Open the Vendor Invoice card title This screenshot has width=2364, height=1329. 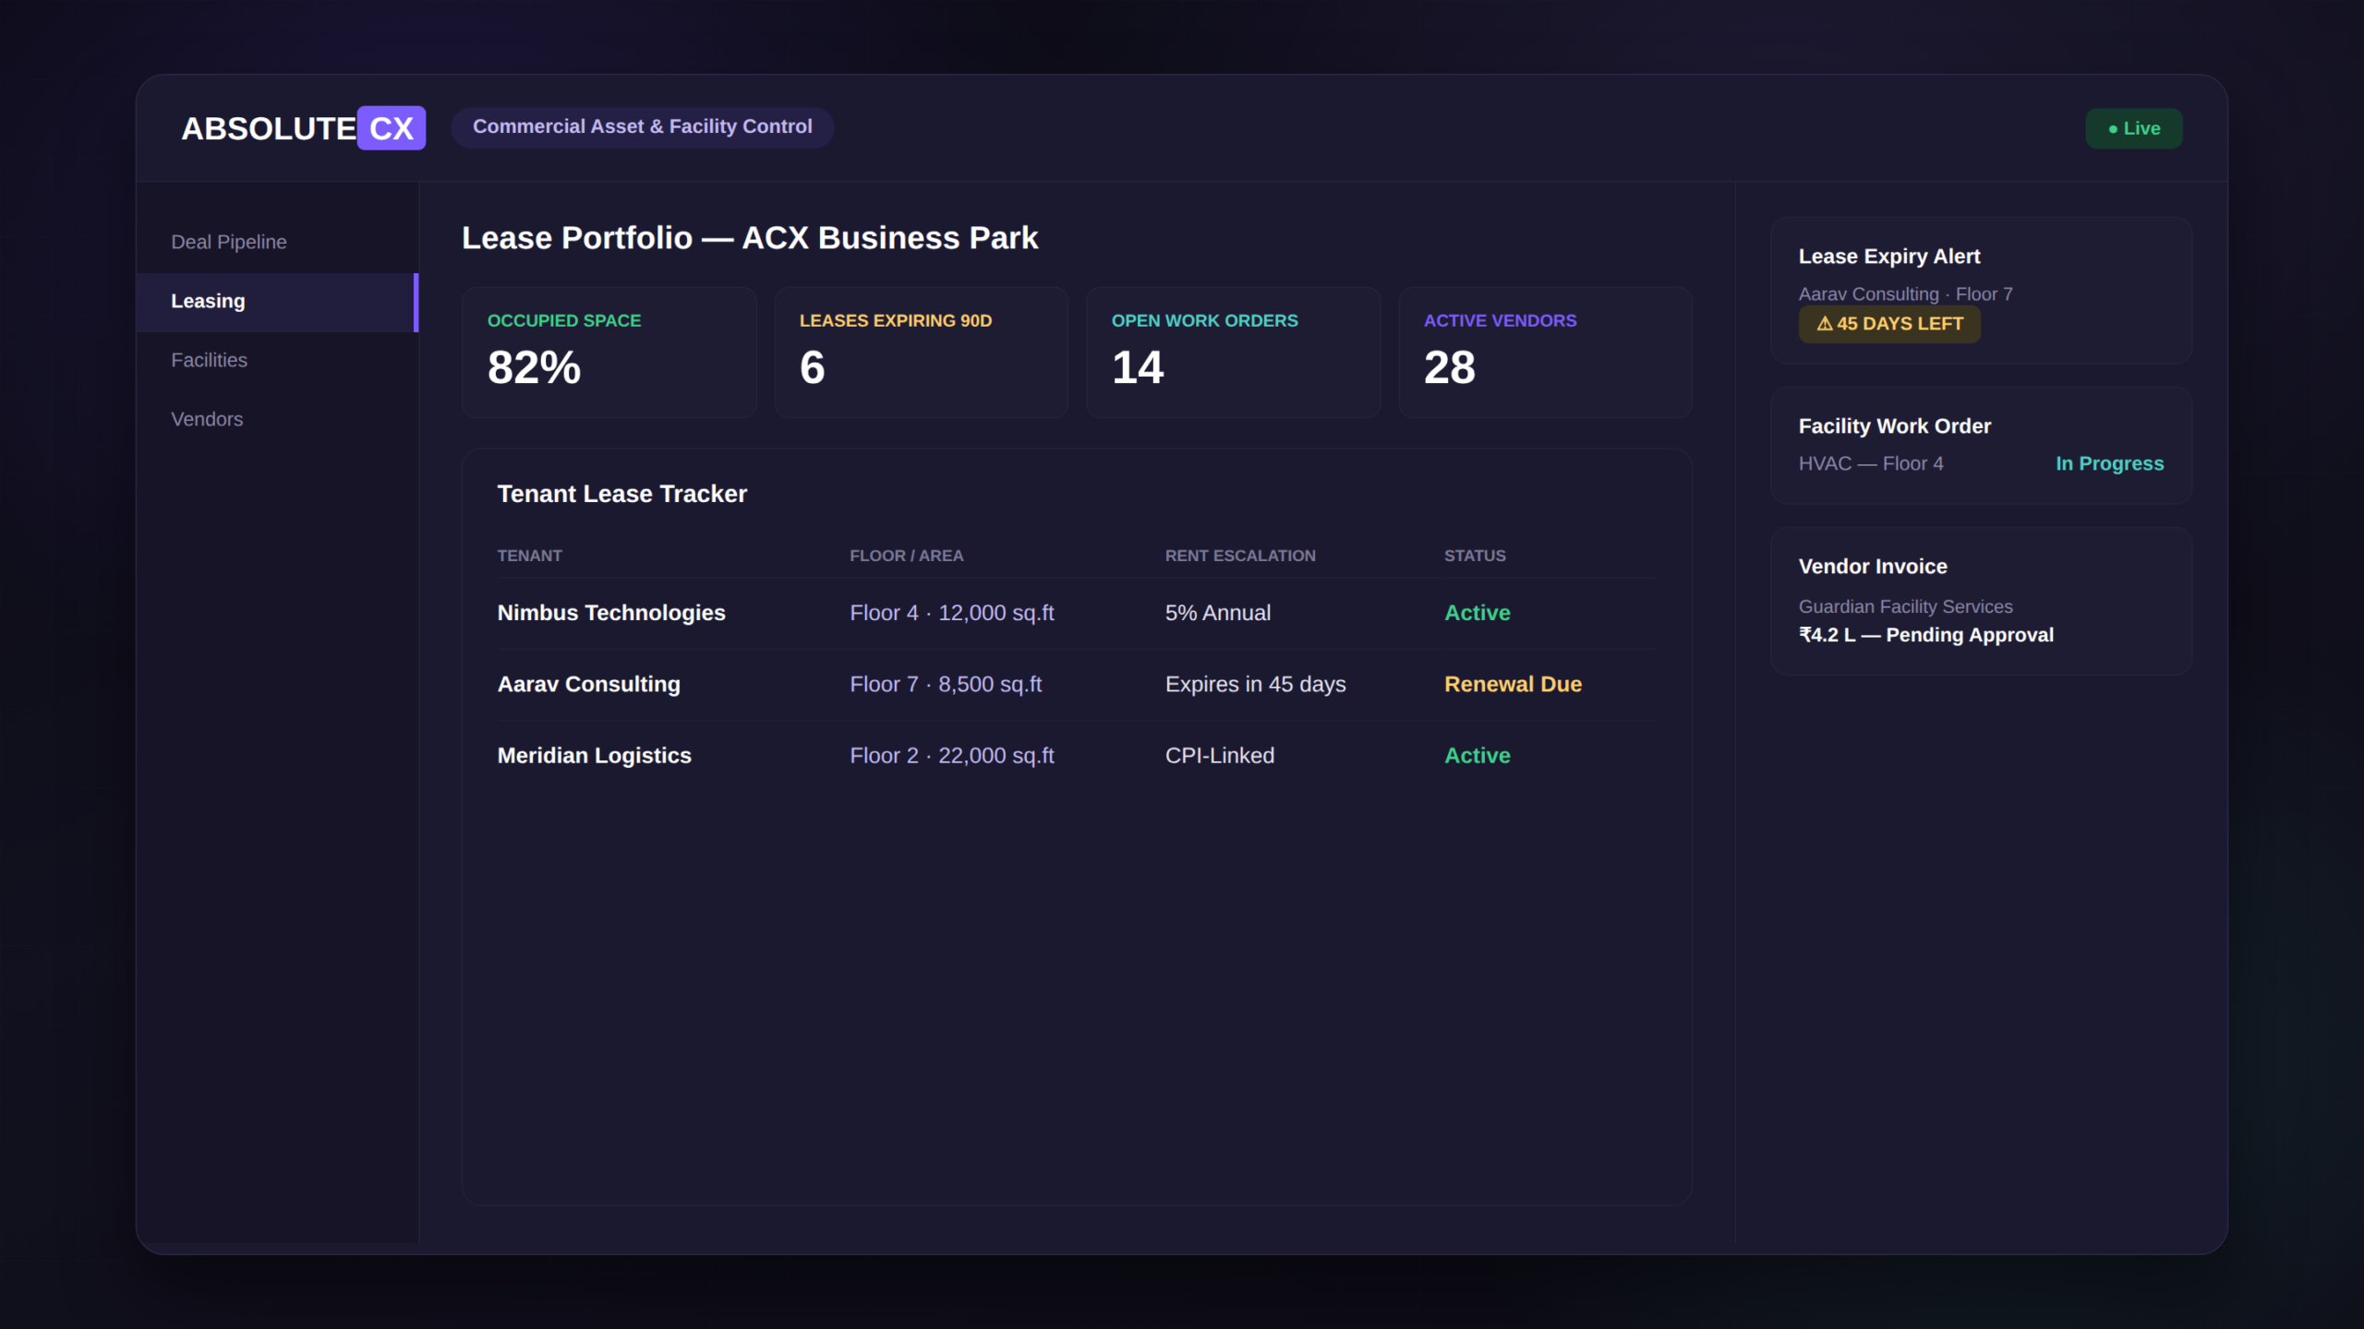click(1873, 567)
